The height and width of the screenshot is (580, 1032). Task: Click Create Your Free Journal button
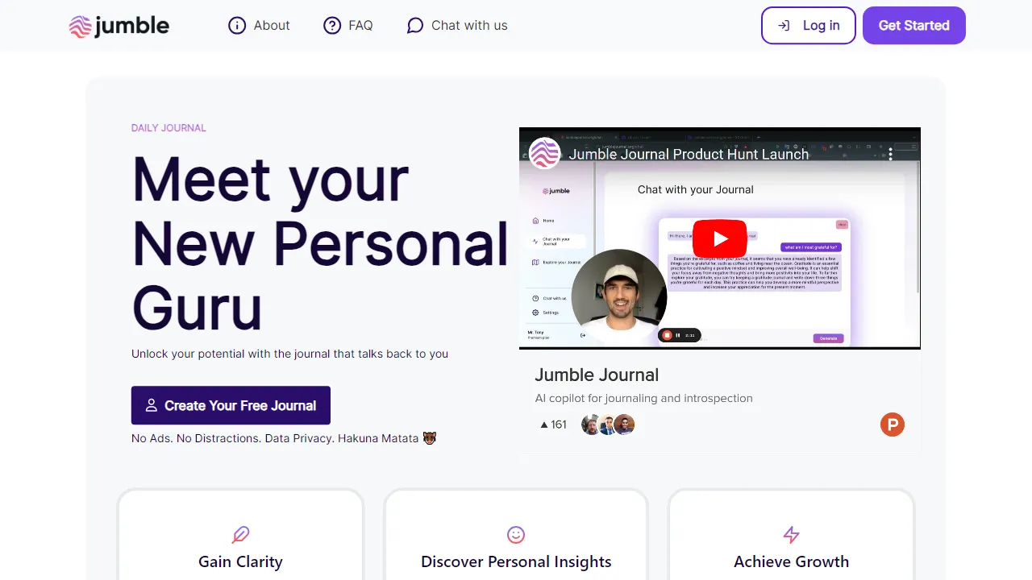click(231, 405)
